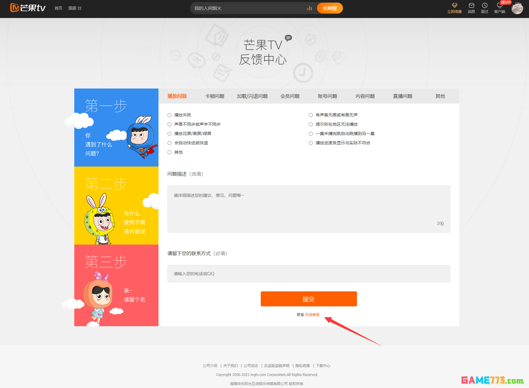Click the trending bars icon in search box
The width and height of the screenshot is (529, 388).
coord(309,8)
